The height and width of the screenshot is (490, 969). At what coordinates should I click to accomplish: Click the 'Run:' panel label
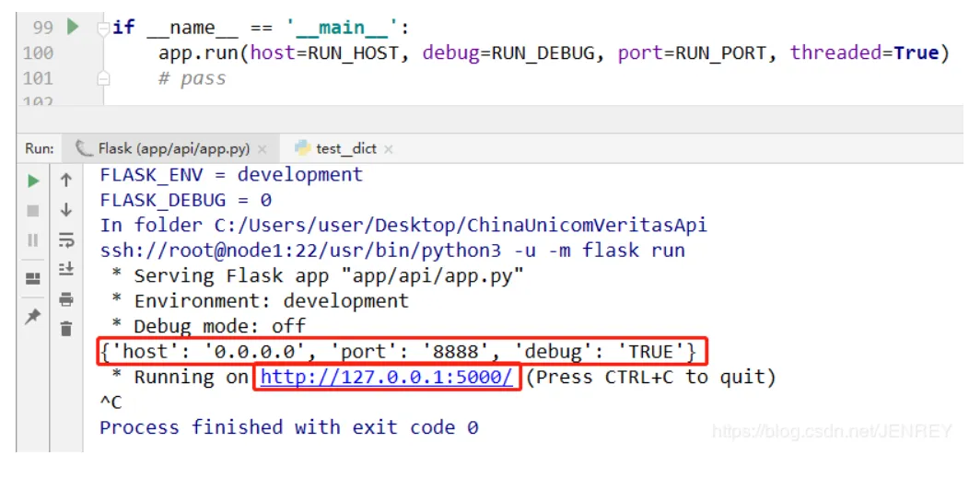click(40, 149)
